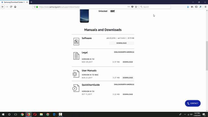The width and height of the screenshot is (208, 117).
Task: Open the Windows Start menu
Action: pos(3,114)
